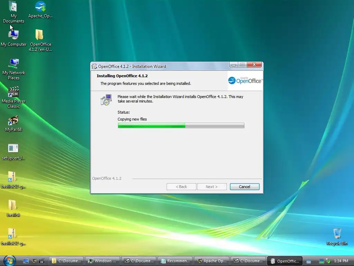Launch MyPal from quick launch

[x=34, y=261]
